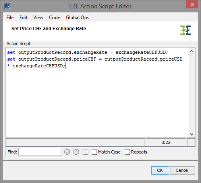Click the word exchangeRateCHFUSD on line three

coord(38,66)
